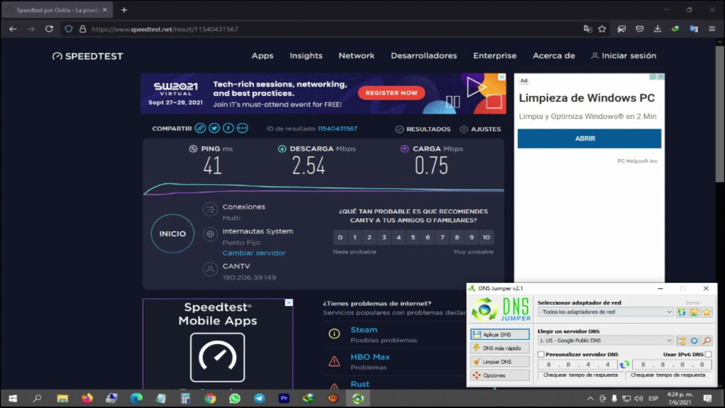Click the browser address bar URL
Screen dimensions: 725x408
tap(164, 29)
